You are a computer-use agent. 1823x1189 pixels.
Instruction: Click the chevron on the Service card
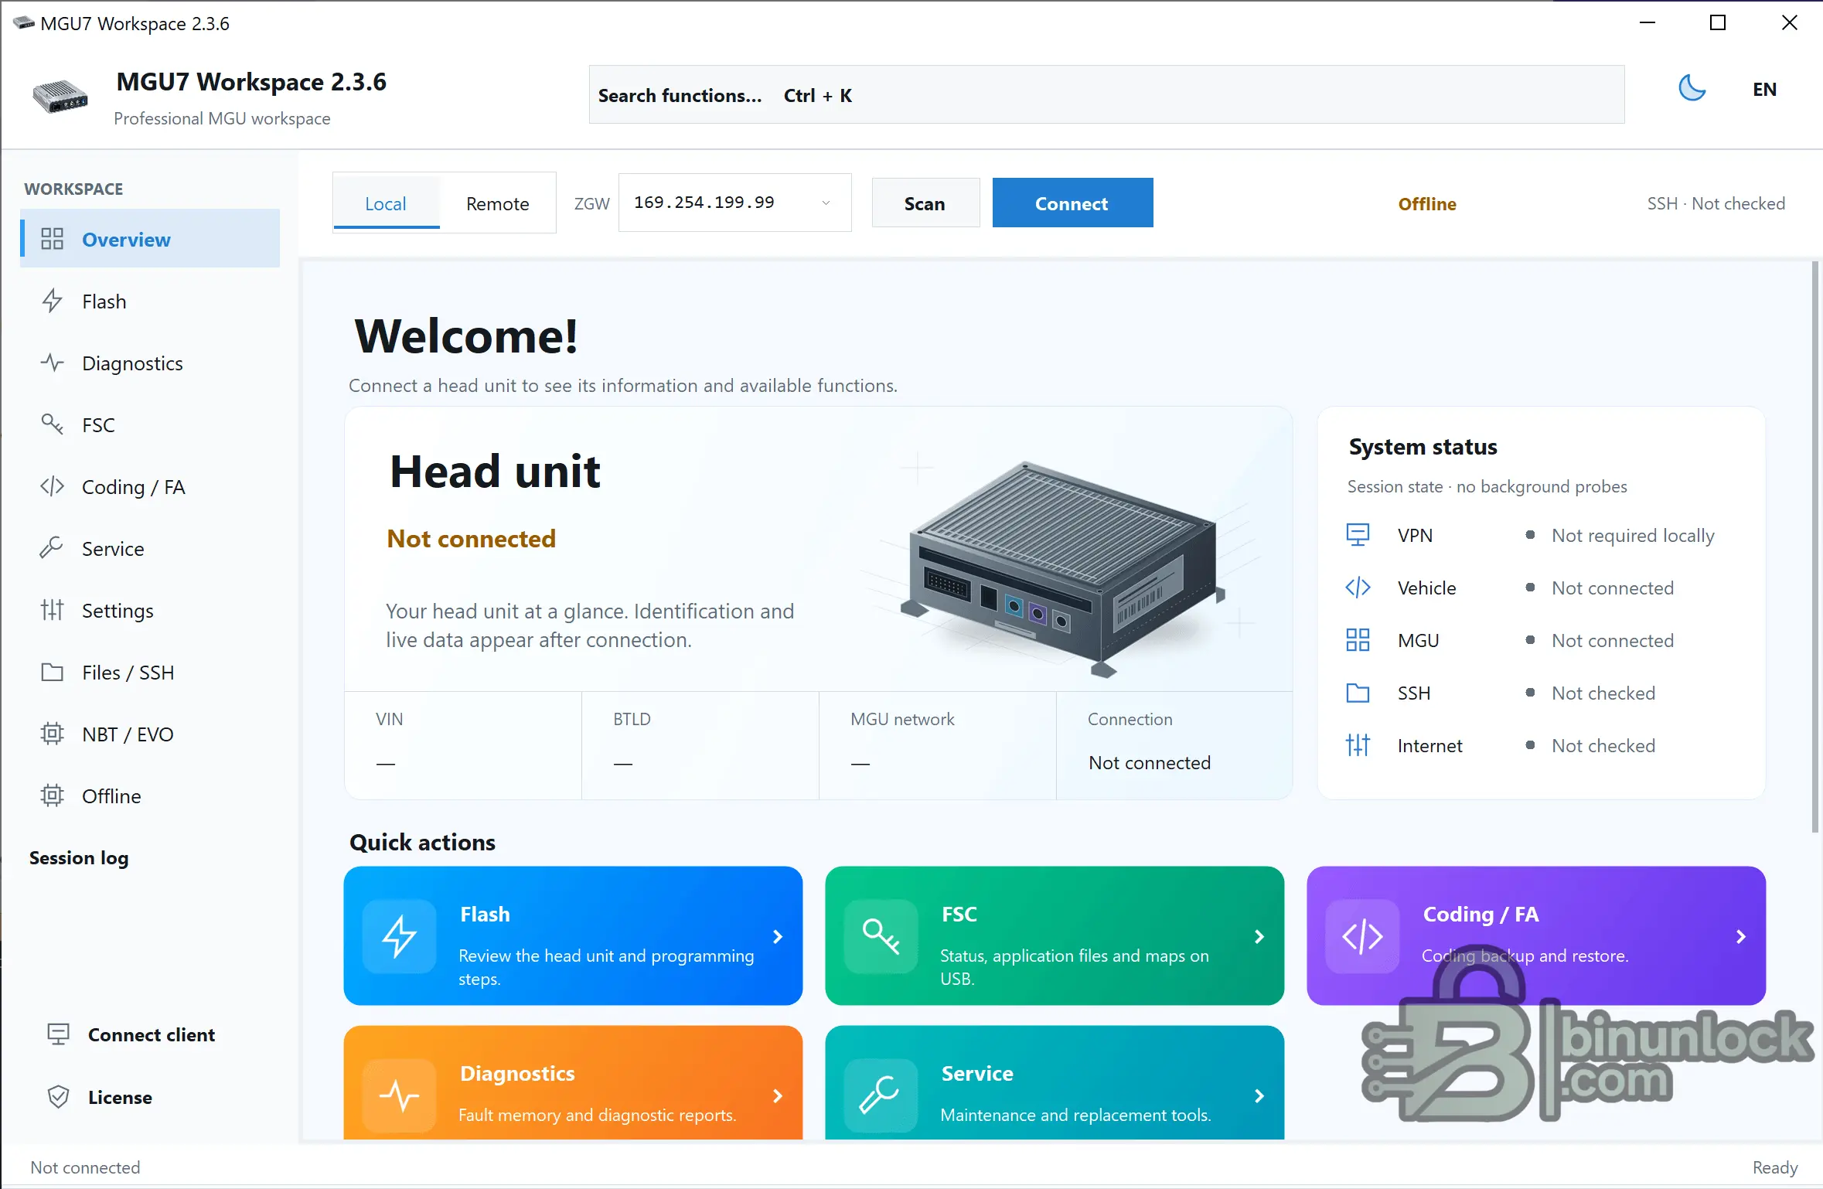click(1259, 1095)
